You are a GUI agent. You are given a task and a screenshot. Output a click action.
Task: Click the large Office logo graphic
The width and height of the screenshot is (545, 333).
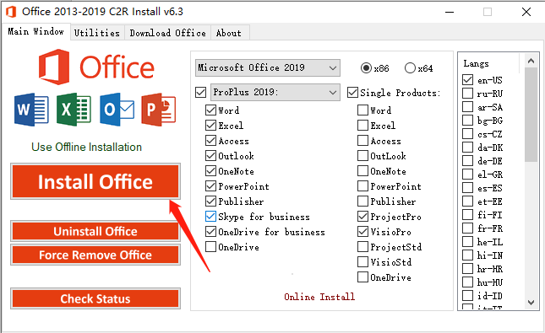96,67
